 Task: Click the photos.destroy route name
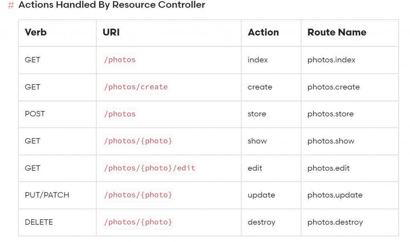[x=335, y=222]
